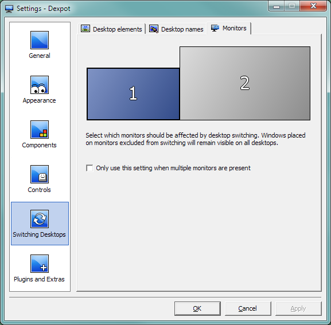Click the Desktop elements tab icon
Screen dimensions: 331x325
[85, 29]
